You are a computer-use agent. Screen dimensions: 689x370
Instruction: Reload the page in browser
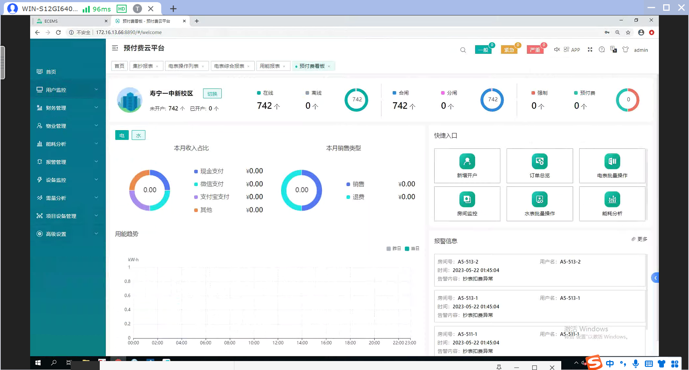[x=58, y=32]
